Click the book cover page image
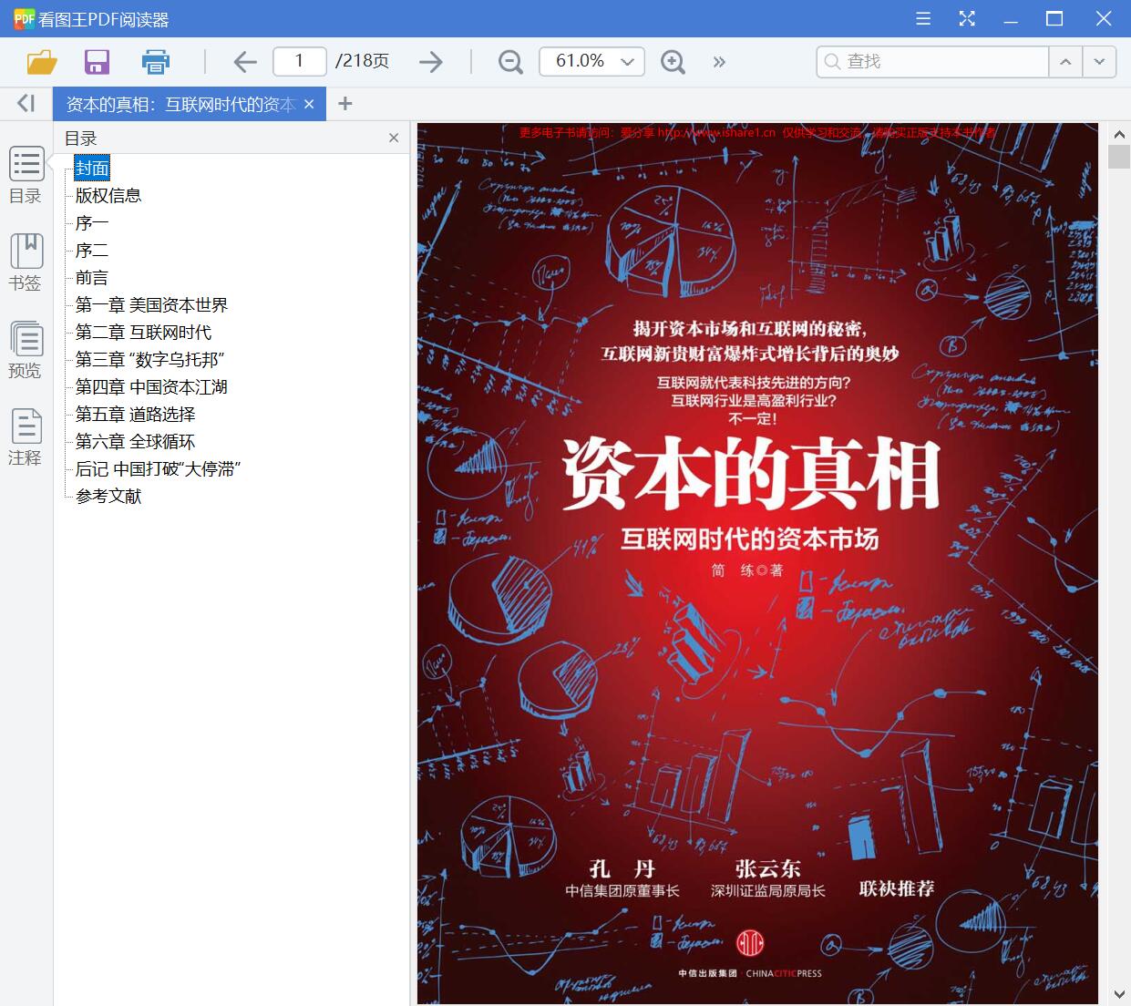Image resolution: width=1131 pixels, height=1006 pixels. pos(757,563)
